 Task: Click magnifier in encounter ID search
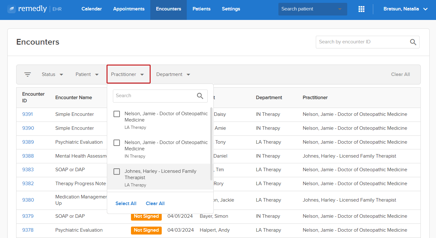[x=413, y=42]
